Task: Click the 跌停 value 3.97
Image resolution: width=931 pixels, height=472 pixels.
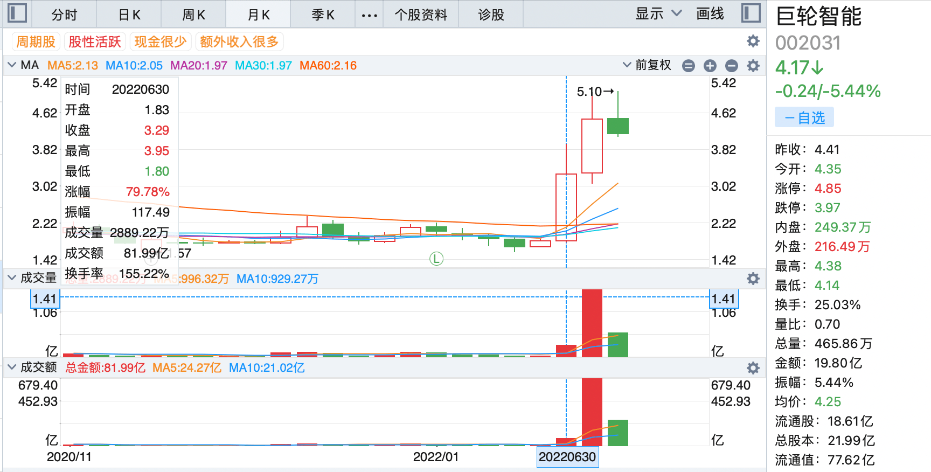Action: pos(828,207)
